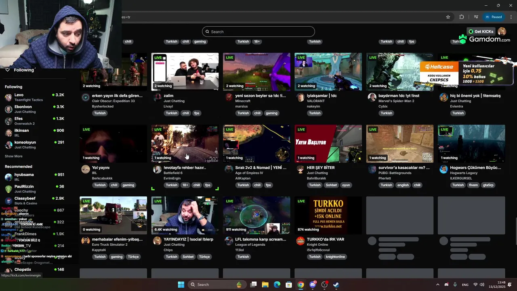The width and height of the screenshot is (517, 291).
Task: Expand the Show More followed channels list
Action: 14,156
